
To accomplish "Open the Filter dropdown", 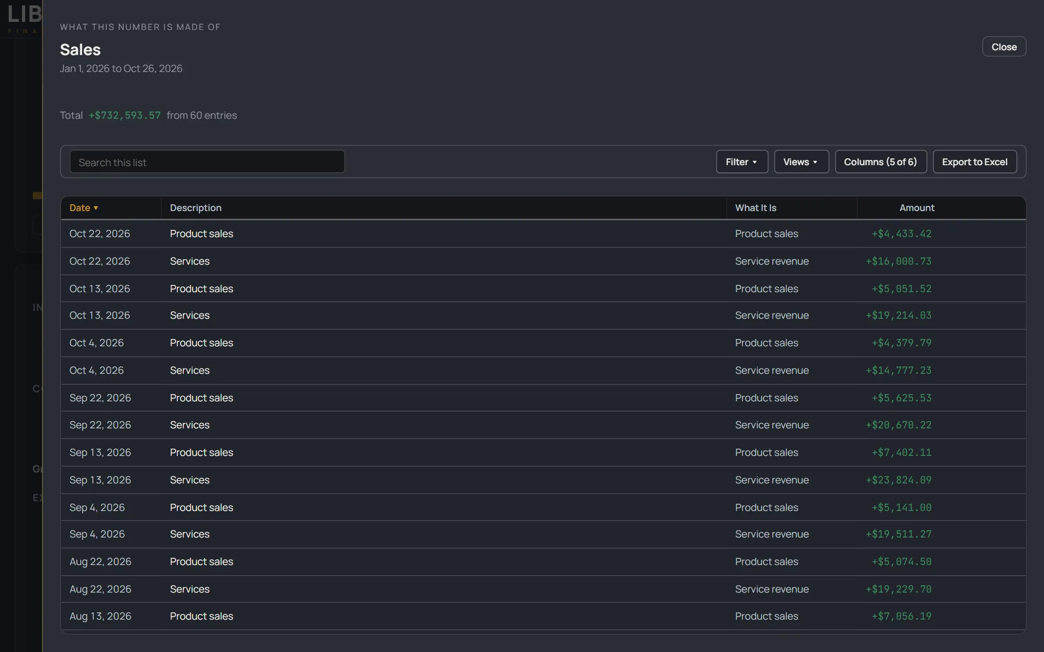I will [741, 162].
